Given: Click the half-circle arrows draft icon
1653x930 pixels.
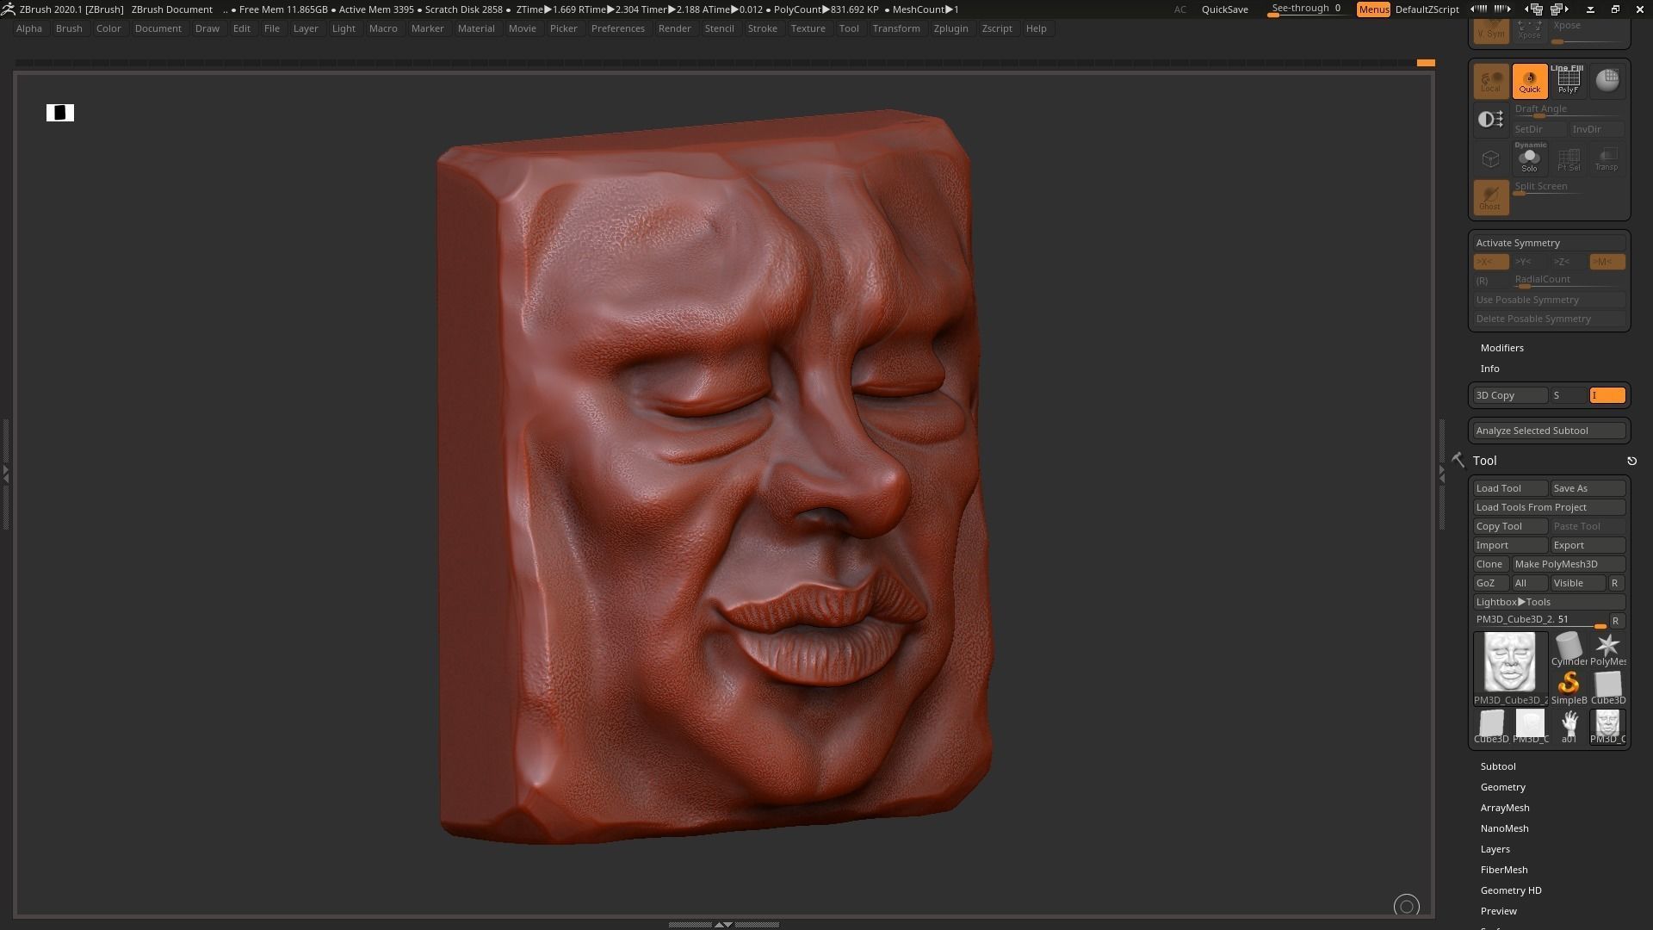Looking at the screenshot, I should click(1490, 119).
